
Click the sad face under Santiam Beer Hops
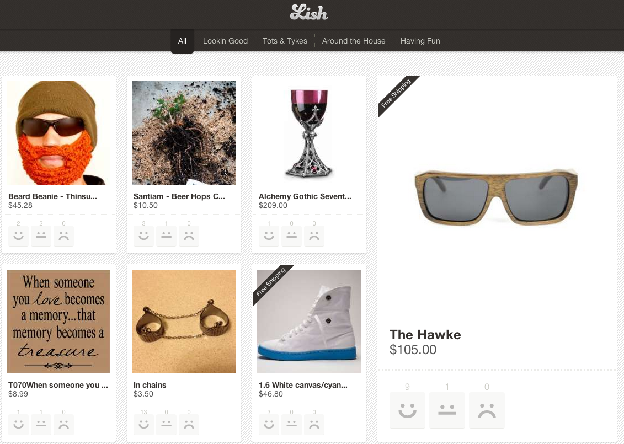click(x=189, y=236)
